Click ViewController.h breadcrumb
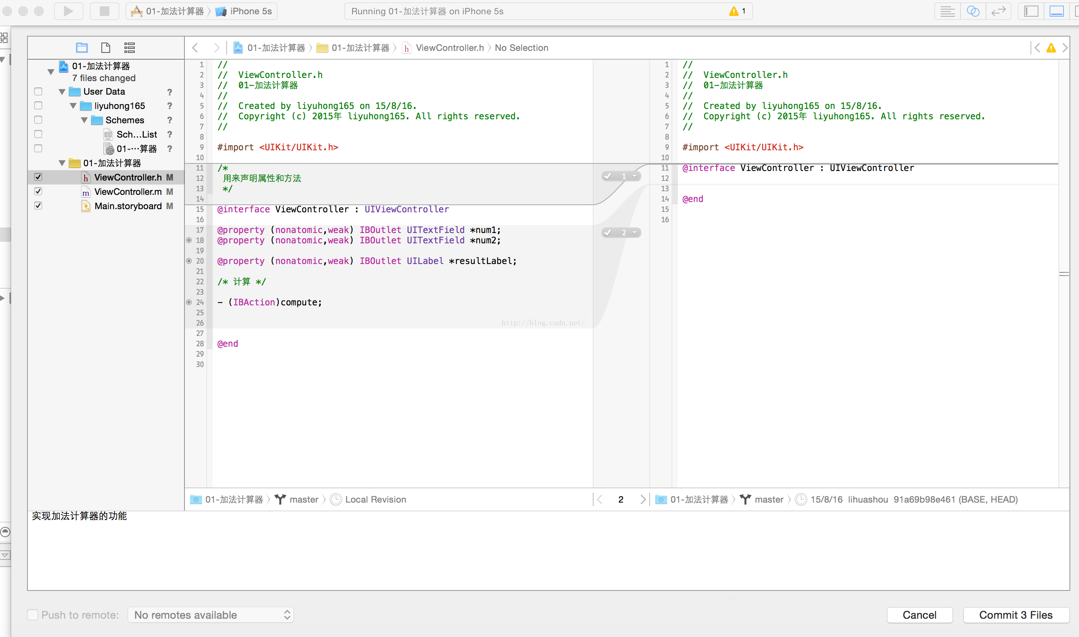Screen dimensions: 1079x637 (443, 48)
